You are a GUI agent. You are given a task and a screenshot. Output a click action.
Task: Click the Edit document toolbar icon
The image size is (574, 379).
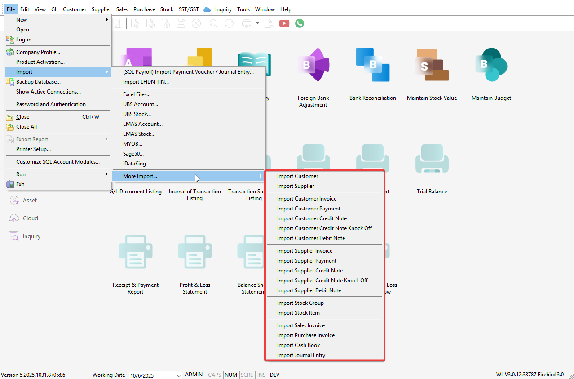click(x=150, y=23)
